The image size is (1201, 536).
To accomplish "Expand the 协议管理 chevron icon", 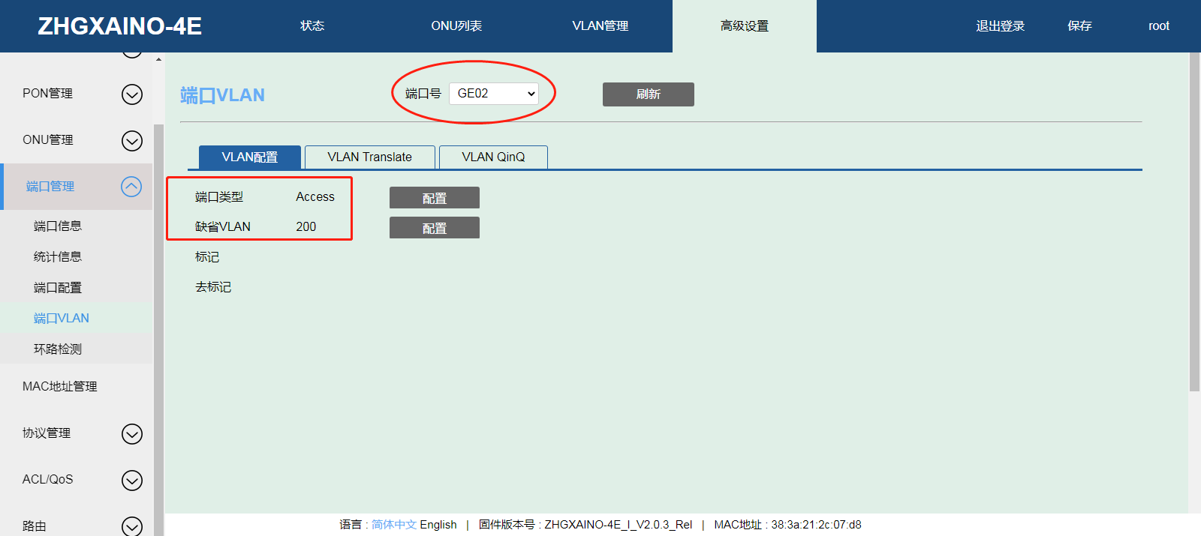I will [132, 434].
